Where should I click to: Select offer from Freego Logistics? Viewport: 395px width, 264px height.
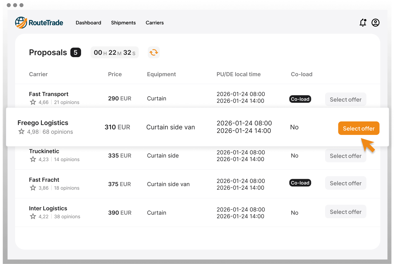pos(358,128)
